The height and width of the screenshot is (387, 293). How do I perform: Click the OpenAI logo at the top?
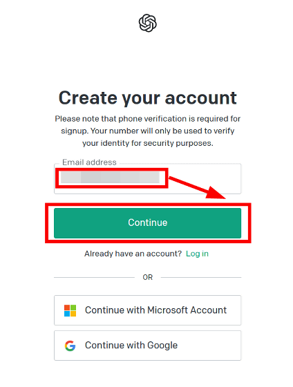point(148,23)
